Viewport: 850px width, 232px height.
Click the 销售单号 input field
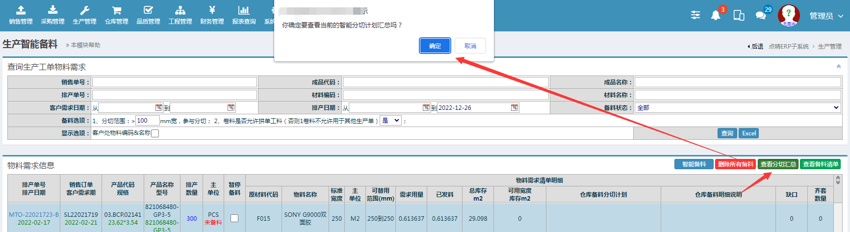click(x=174, y=82)
